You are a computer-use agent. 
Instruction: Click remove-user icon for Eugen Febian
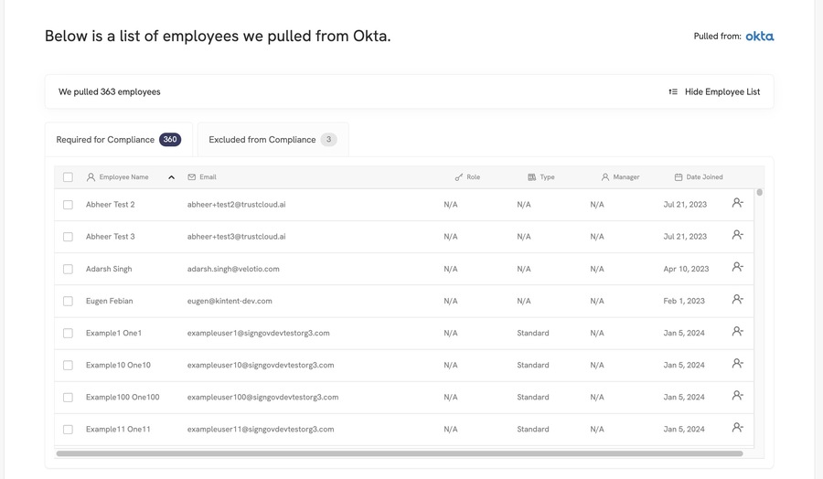pyautogui.click(x=737, y=299)
